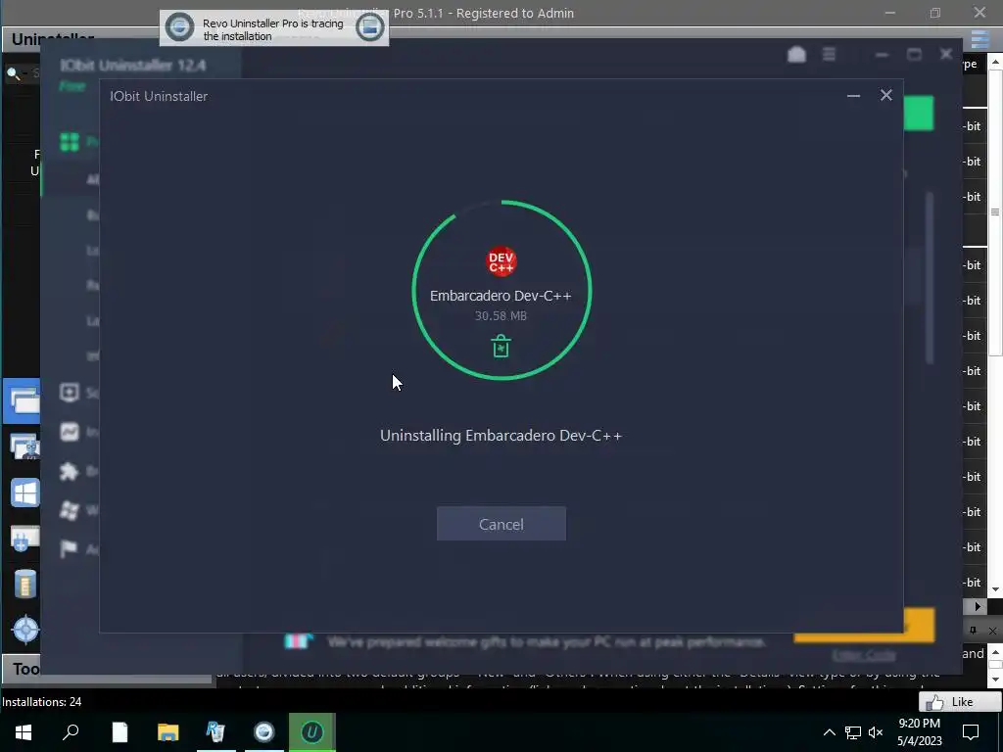Click the Dev-C++ red program icon

pos(501,261)
